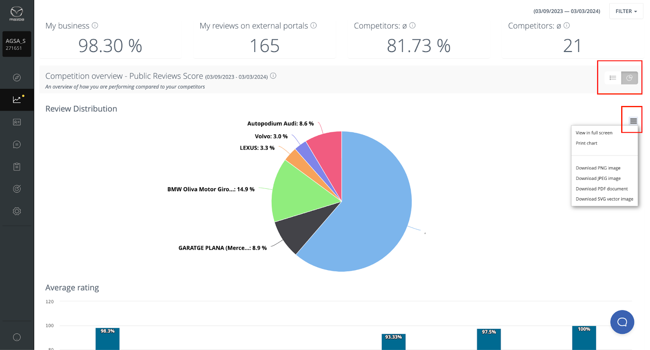This screenshot has width=650, height=350.
Task: Open the chat messages sidebar icon
Action: (17, 144)
